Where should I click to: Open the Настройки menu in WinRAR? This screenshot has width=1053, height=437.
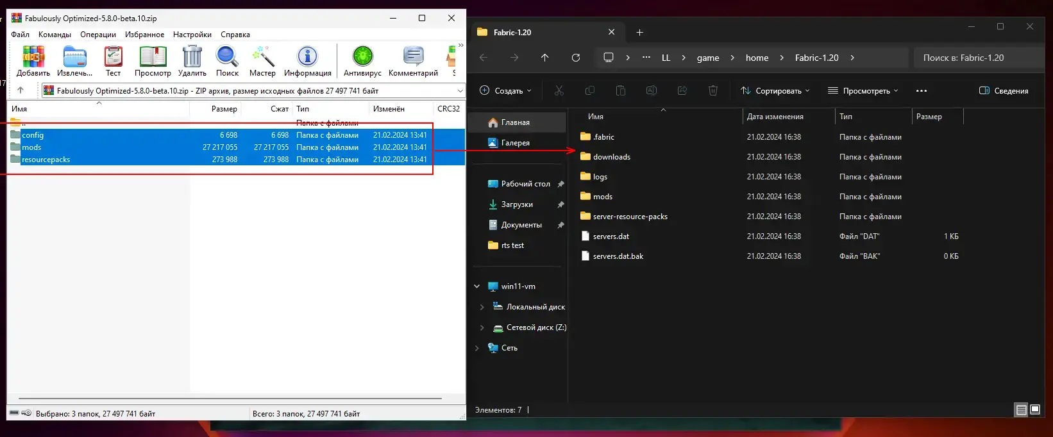tap(192, 35)
